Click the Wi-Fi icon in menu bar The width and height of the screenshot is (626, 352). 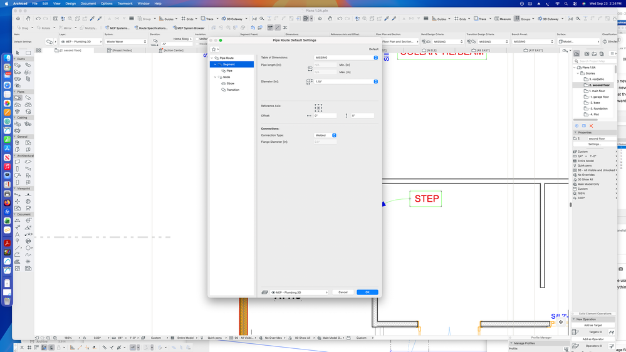557,3
